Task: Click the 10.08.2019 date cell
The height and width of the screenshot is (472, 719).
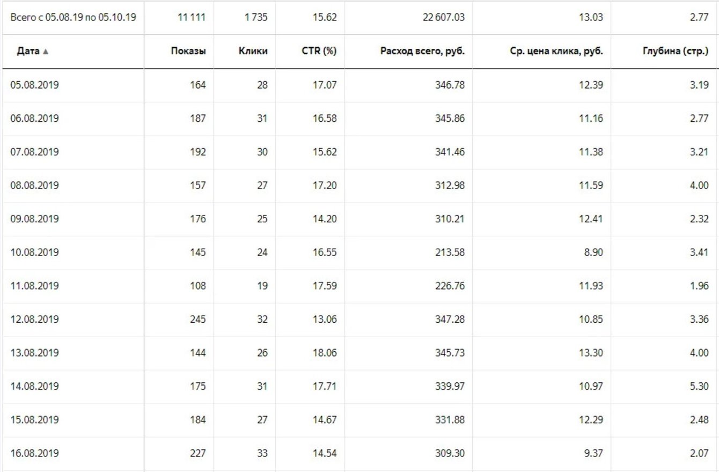Action: pos(35,252)
